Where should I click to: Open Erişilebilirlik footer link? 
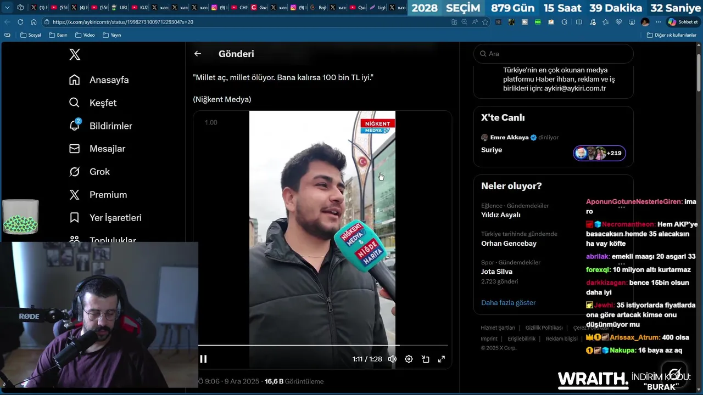coord(521,338)
